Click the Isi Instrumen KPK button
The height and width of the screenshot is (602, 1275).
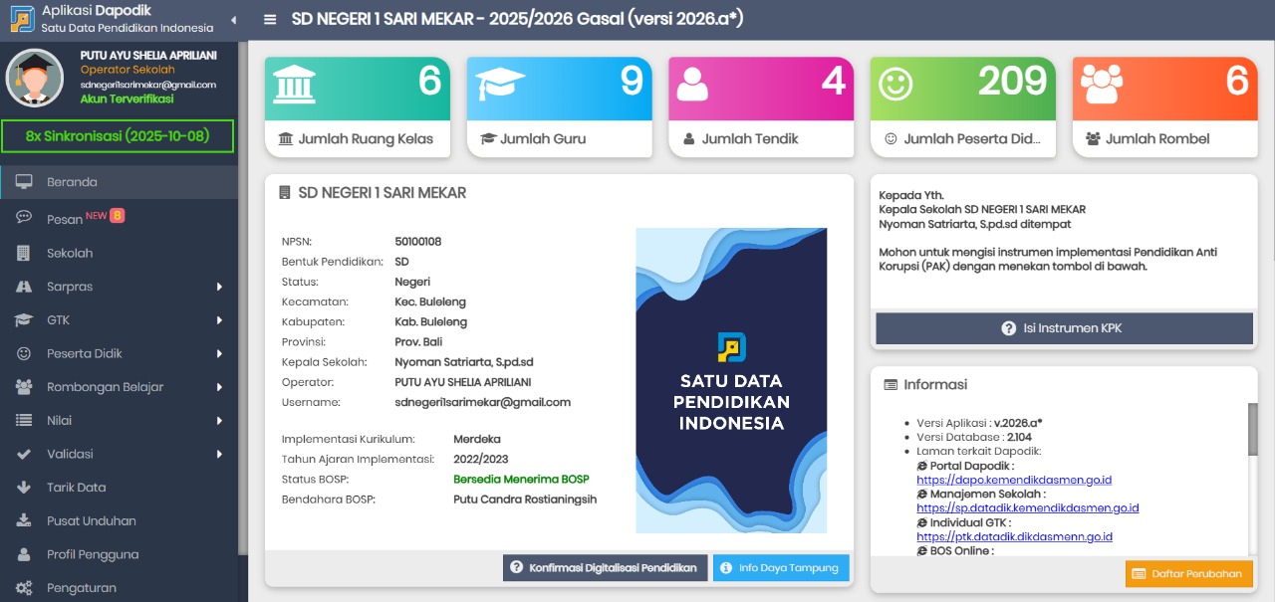click(1063, 328)
